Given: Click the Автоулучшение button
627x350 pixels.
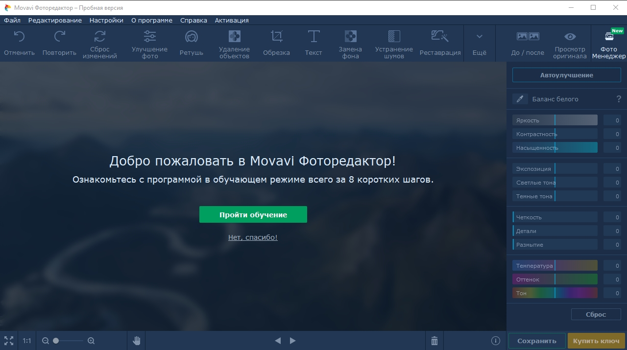Looking at the screenshot, I should tap(567, 75).
